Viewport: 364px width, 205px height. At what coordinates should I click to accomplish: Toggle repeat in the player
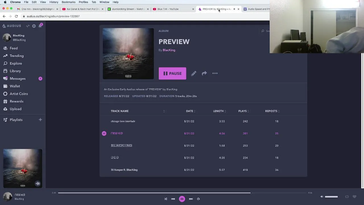[198, 199]
